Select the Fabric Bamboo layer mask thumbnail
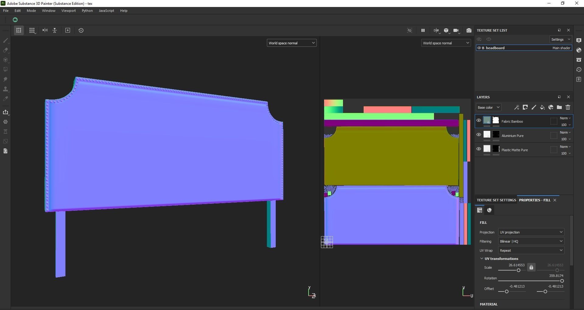This screenshot has width=584, height=310. pyautogui.click(x=496, y=120)
